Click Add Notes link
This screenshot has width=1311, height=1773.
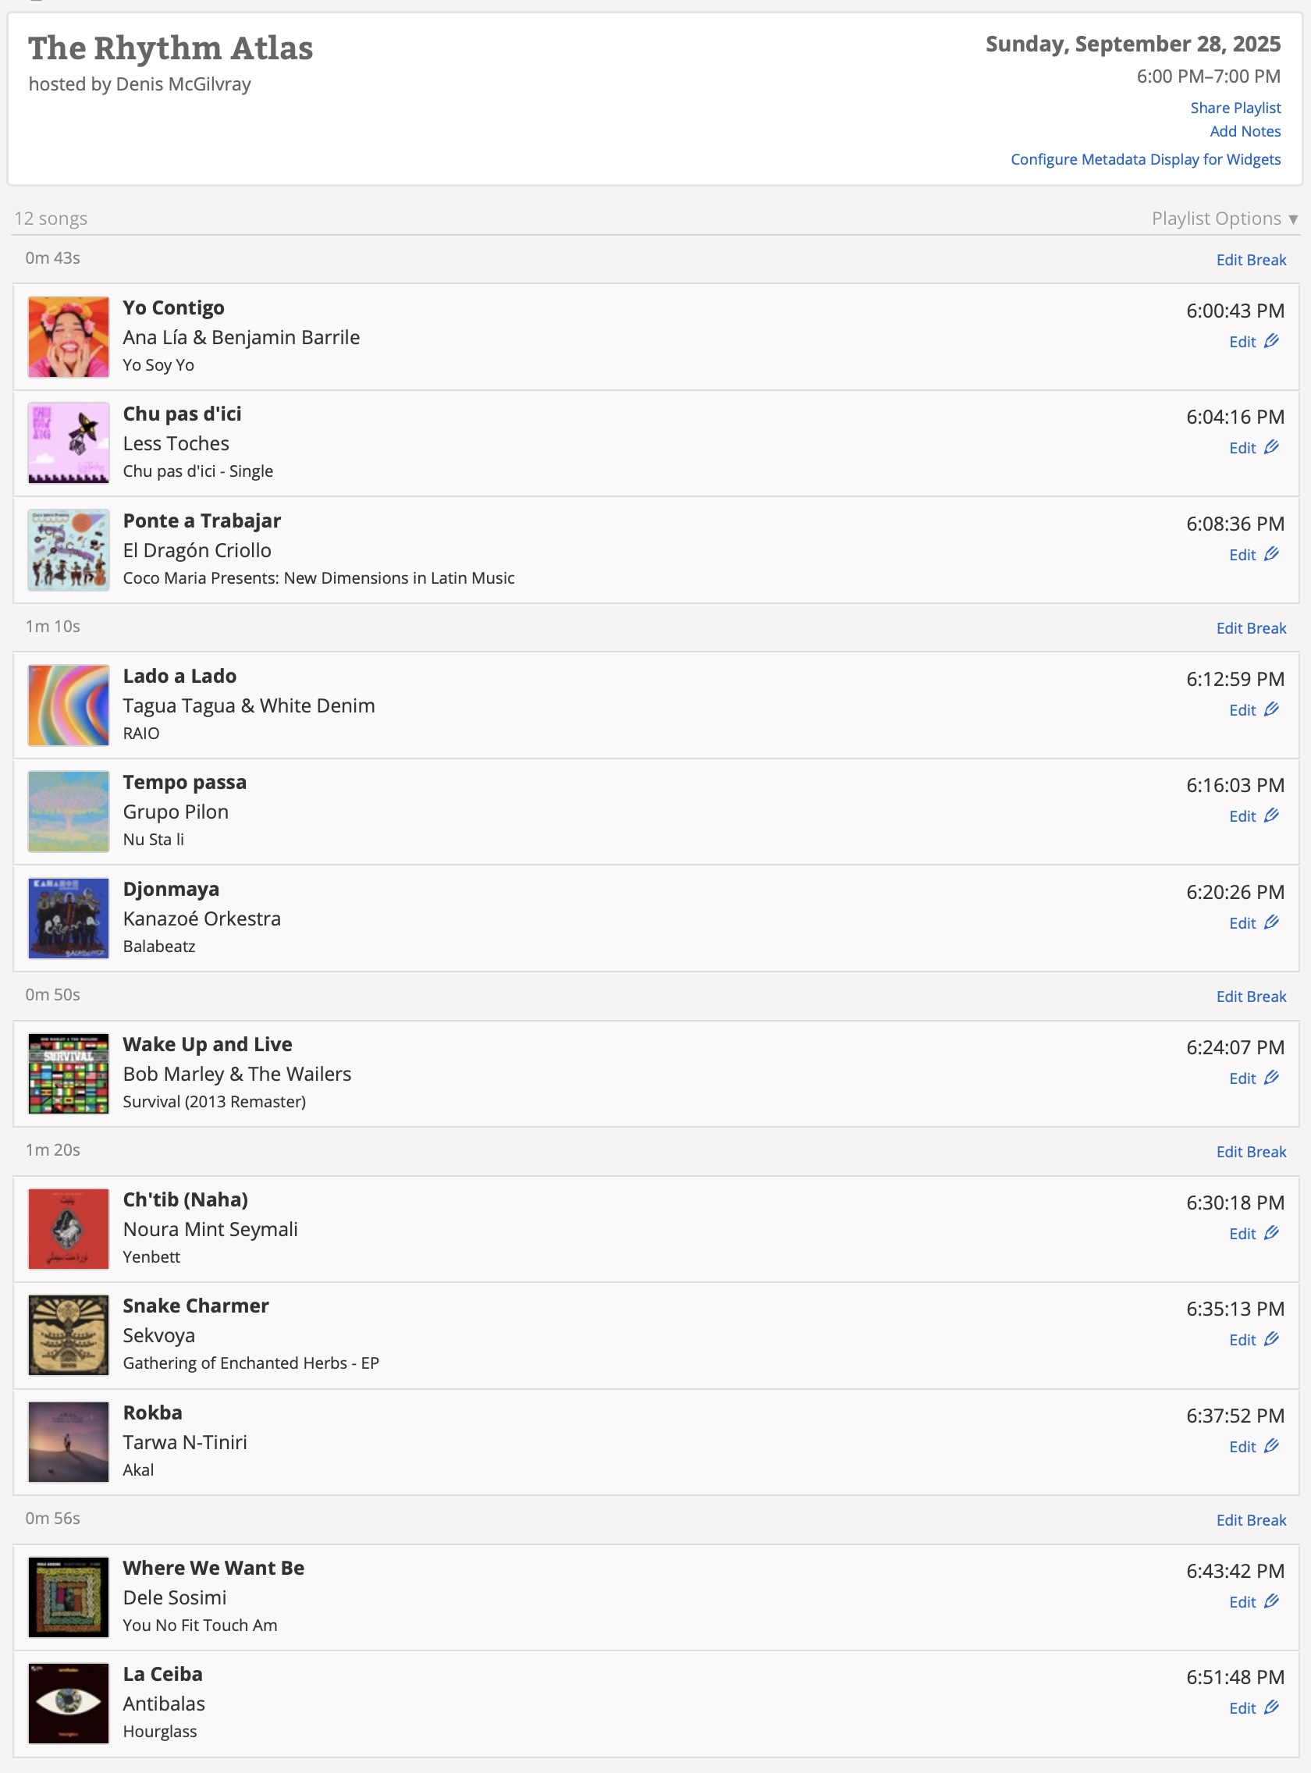pyautogui.click(x=1245, y=132)
